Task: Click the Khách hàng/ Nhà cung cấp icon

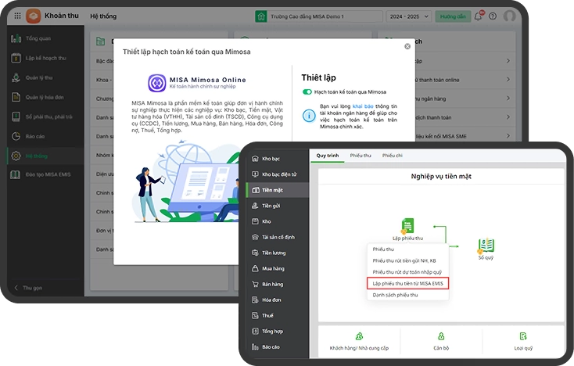Action: click(x=358, y=336)
